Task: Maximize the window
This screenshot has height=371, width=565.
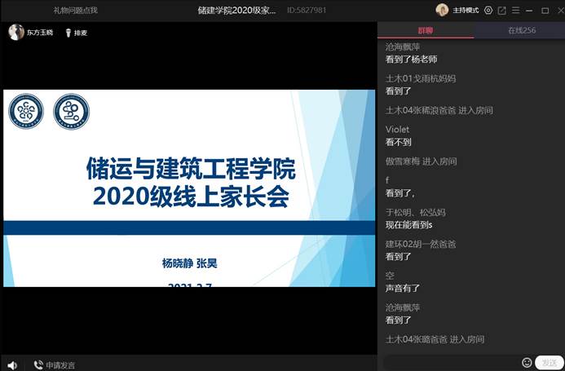Action: (x=545, y=11)
